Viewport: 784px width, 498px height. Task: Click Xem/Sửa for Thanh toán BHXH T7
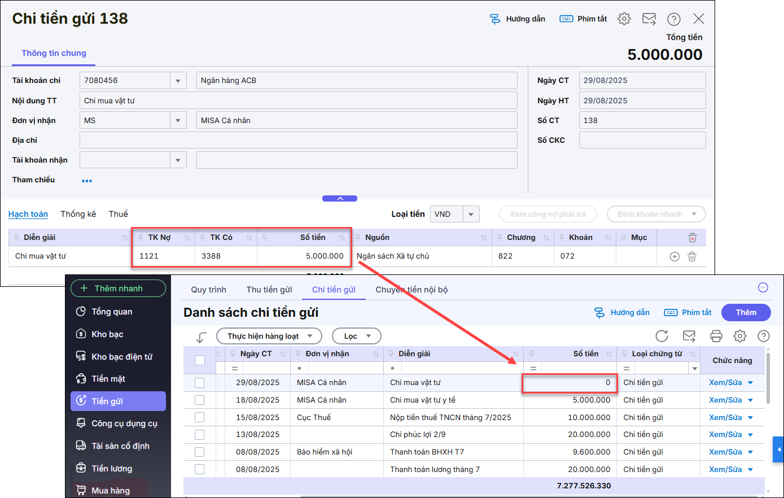coord(725,452)
